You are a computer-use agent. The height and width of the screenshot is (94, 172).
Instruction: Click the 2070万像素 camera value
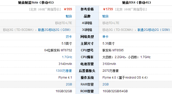[110, 71]
